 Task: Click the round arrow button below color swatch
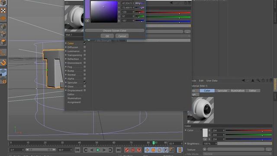point(205,139)
